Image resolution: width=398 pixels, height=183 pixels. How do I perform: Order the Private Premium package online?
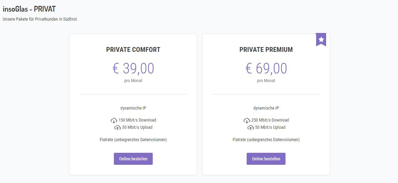click(x=266, y=159)
